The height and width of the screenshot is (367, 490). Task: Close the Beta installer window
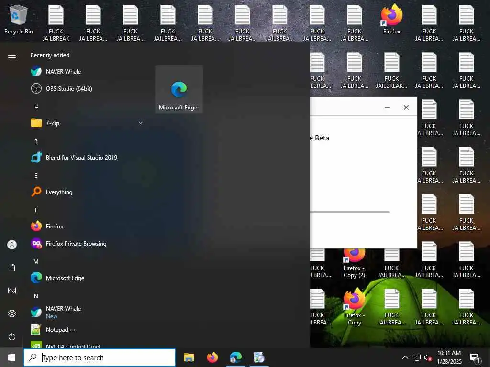(x=406, y=108)
